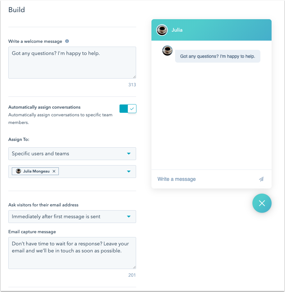Remove Julia Mongeau from assignees
This screenshot has height=292, width=285.
pyautogui.click(x=54, y=171)
